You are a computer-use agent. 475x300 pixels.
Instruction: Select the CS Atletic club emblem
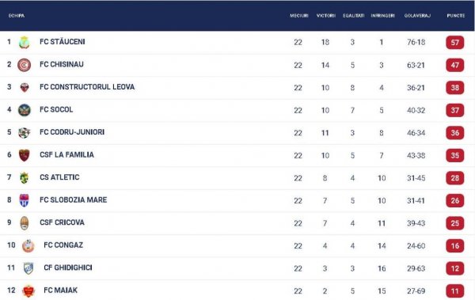(x=25, y=178)
